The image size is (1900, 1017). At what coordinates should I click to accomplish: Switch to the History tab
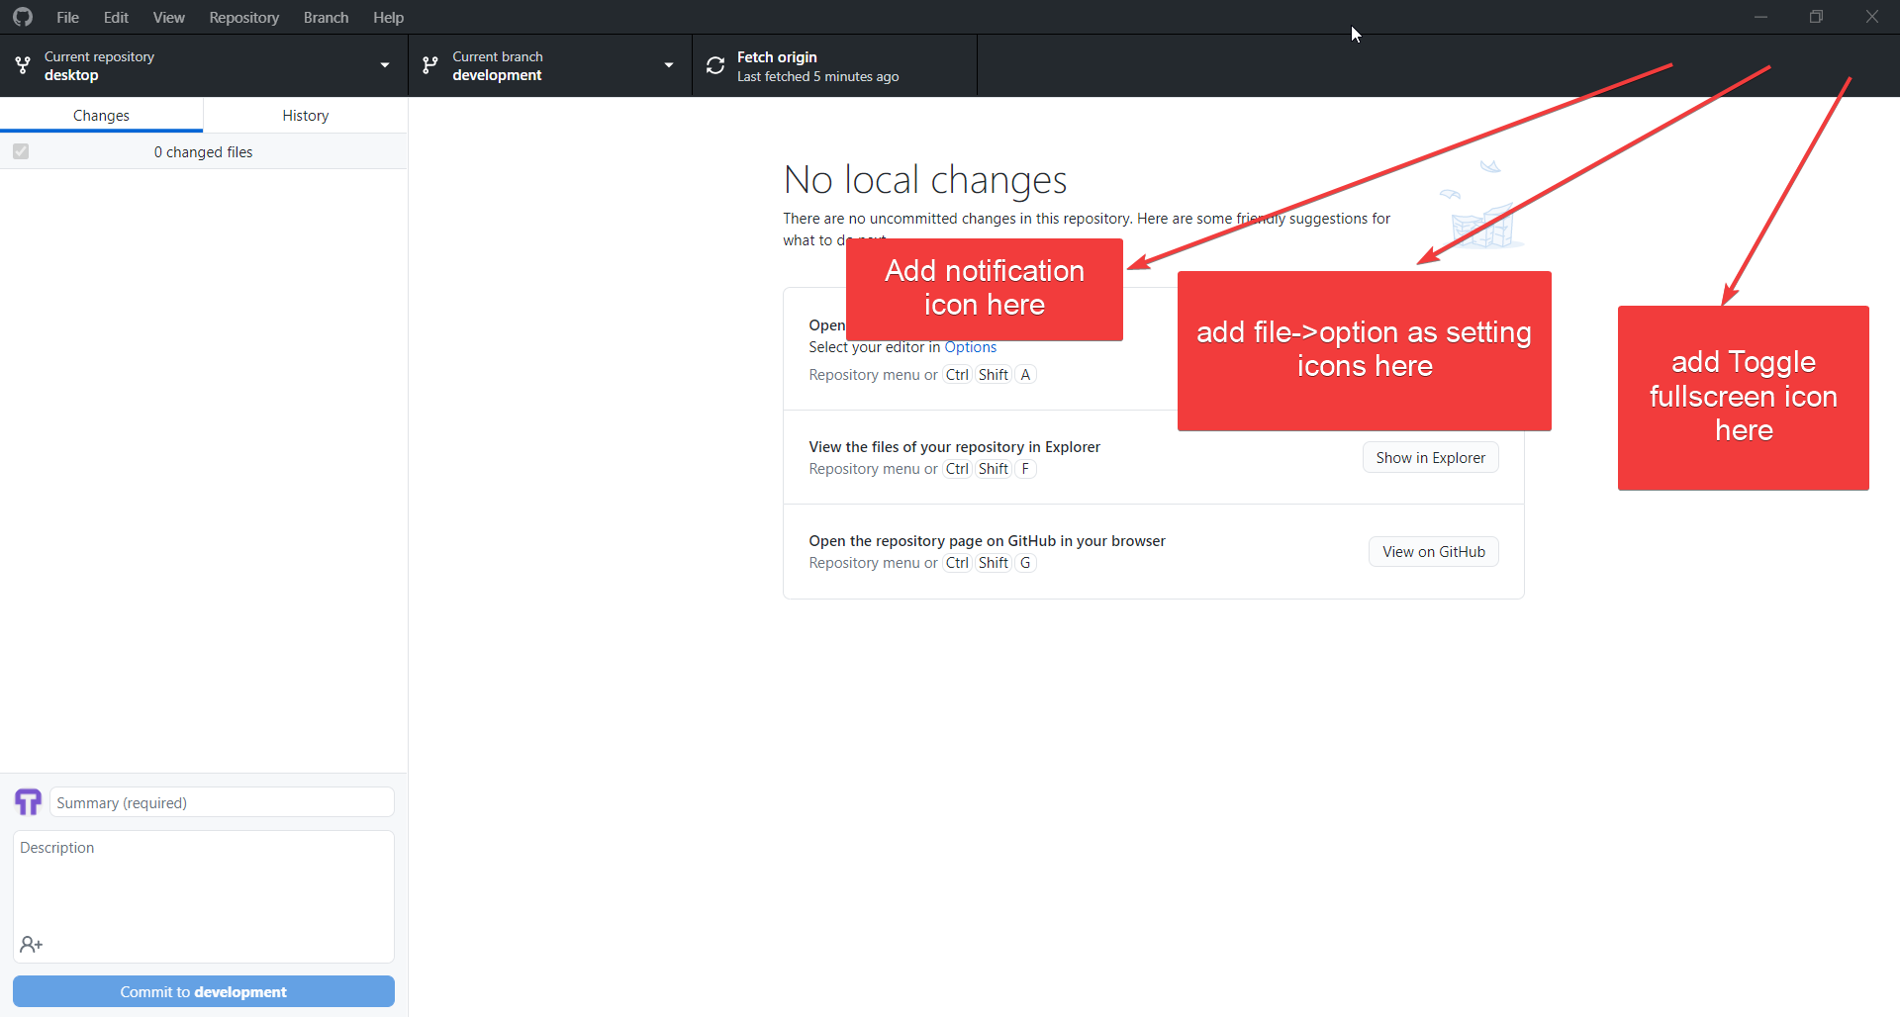click(x=306, y=116)
